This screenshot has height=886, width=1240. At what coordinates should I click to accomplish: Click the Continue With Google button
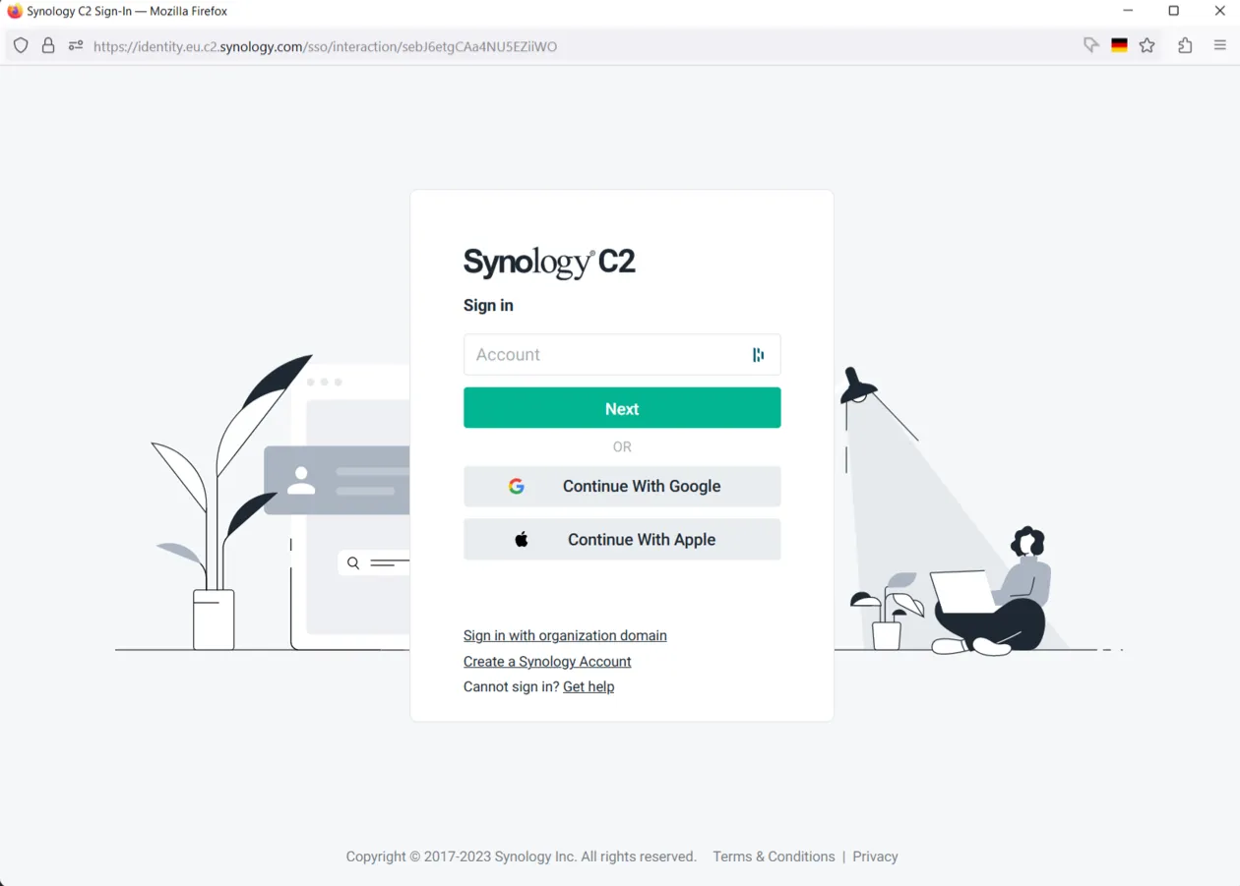coord(622,486)
